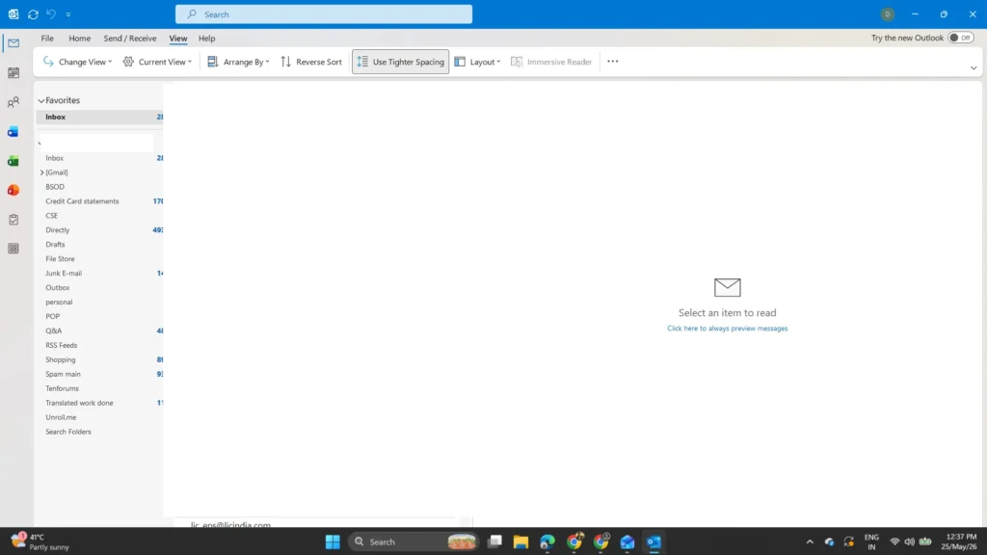Collapse the Favorites section

(41, 100)
